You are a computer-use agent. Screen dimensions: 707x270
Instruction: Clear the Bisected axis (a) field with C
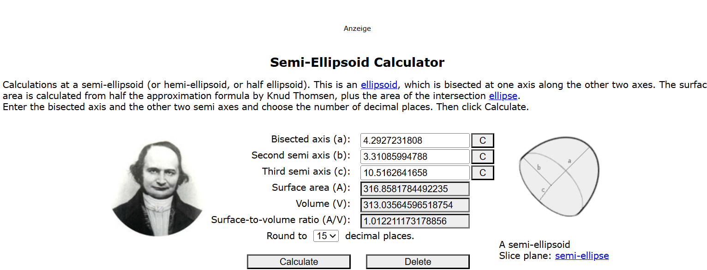point(483,141)
